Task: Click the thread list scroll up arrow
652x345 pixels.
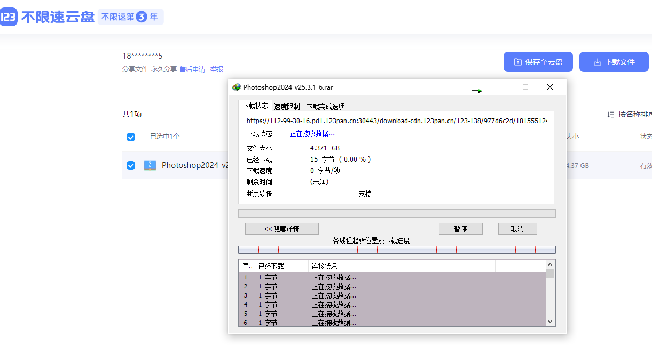Action: pyautogui.click(x=551, y=264)
